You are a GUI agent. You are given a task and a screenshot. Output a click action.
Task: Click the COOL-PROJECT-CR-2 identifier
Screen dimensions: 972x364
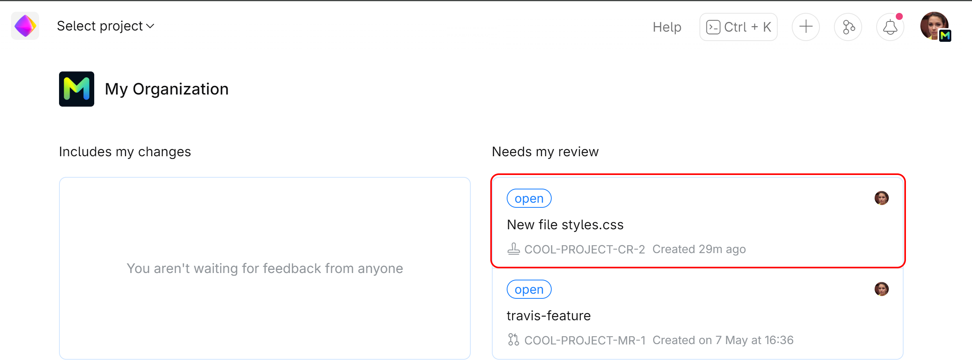585,249
